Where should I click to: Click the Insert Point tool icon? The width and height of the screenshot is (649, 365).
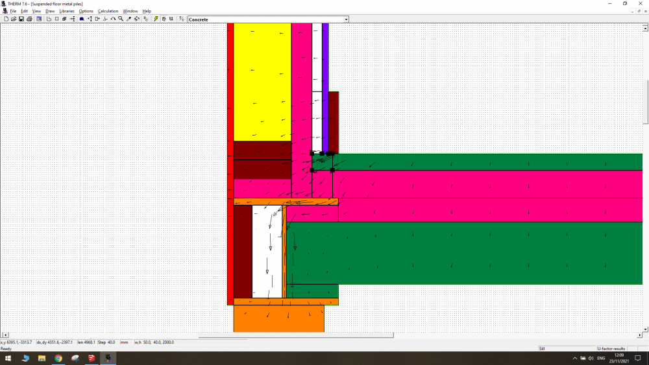click(x=97, y=19)
